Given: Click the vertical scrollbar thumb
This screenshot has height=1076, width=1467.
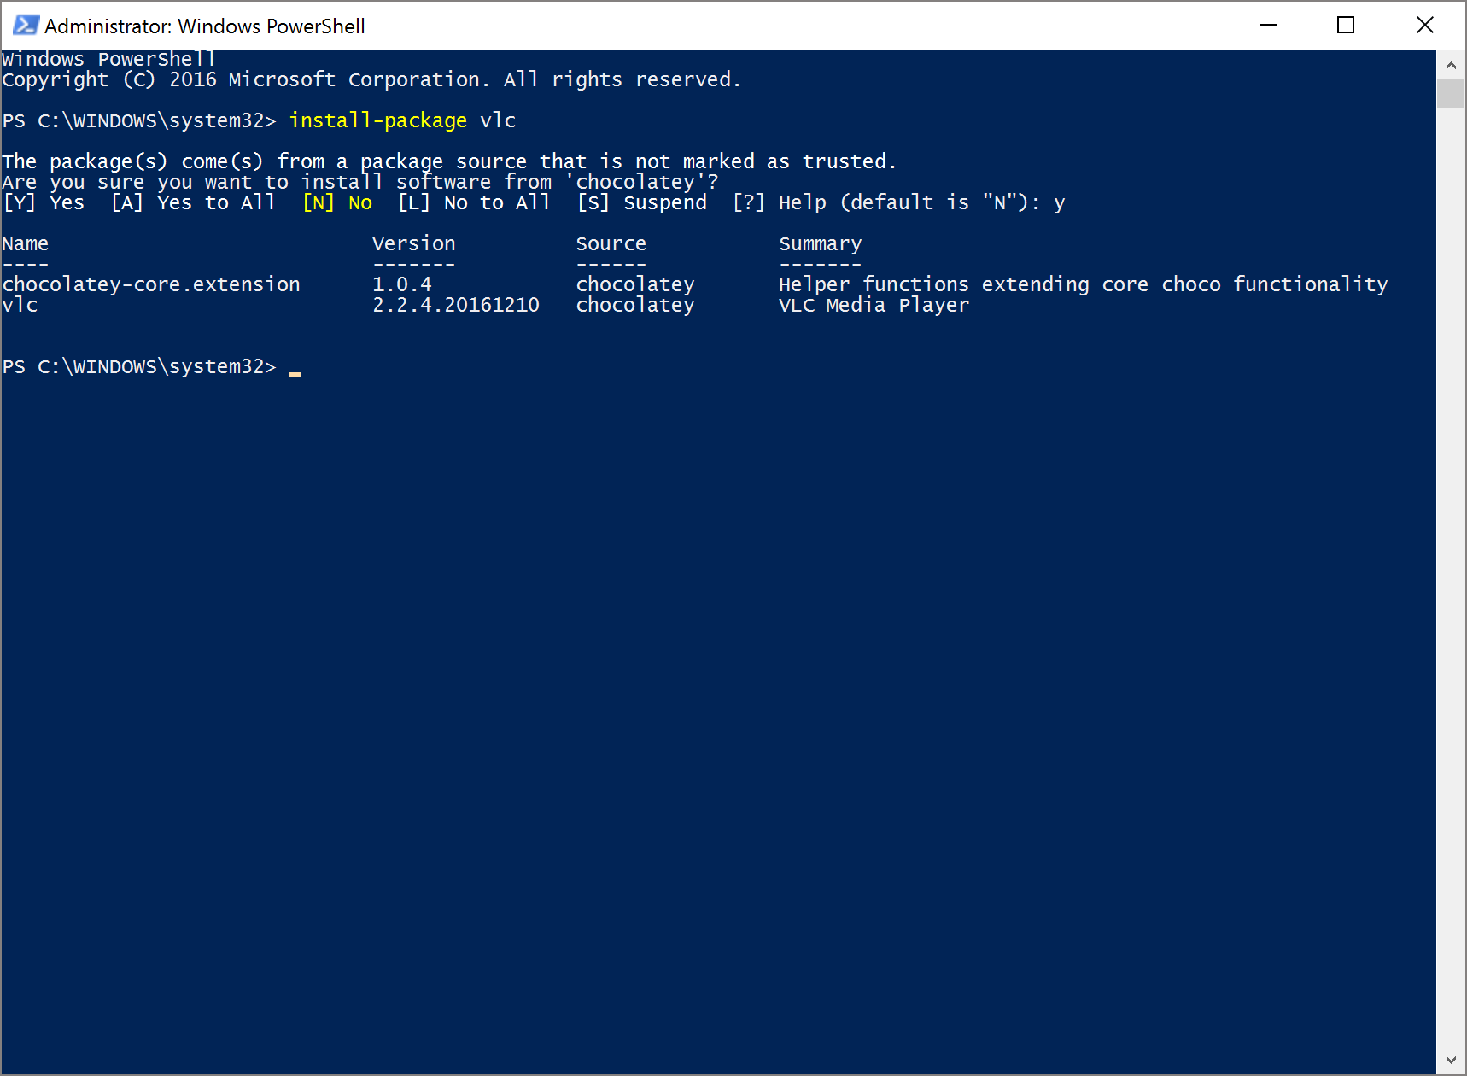Looking at the screenshot, I should tap(1451, 93).
